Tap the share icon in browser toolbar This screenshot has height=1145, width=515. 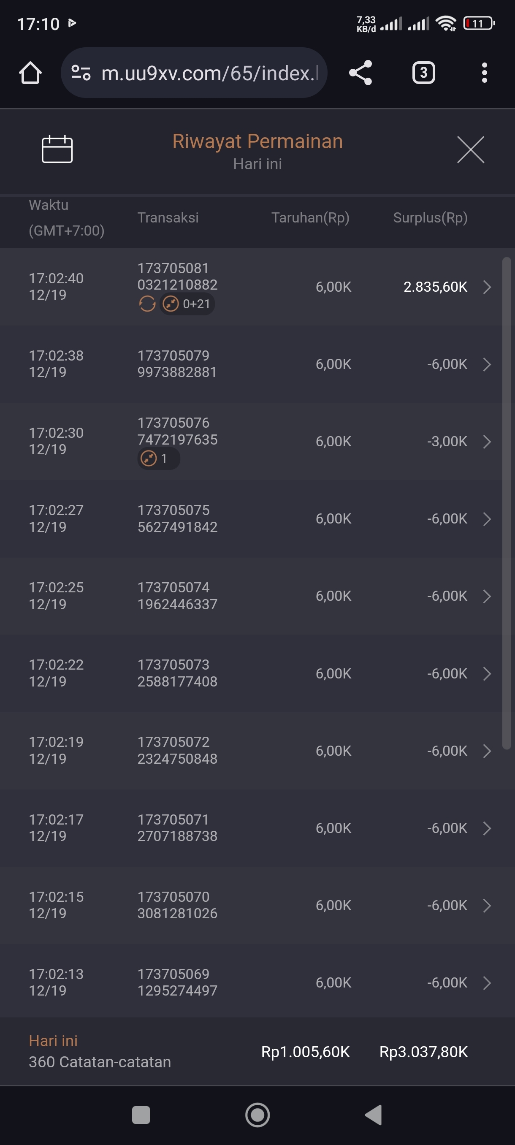(360, 73)
